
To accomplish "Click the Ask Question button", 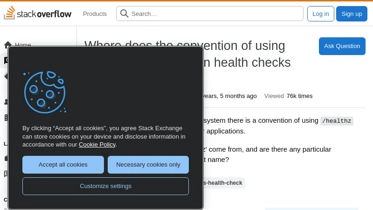I will pyautogui.click(x=342, y=46).
